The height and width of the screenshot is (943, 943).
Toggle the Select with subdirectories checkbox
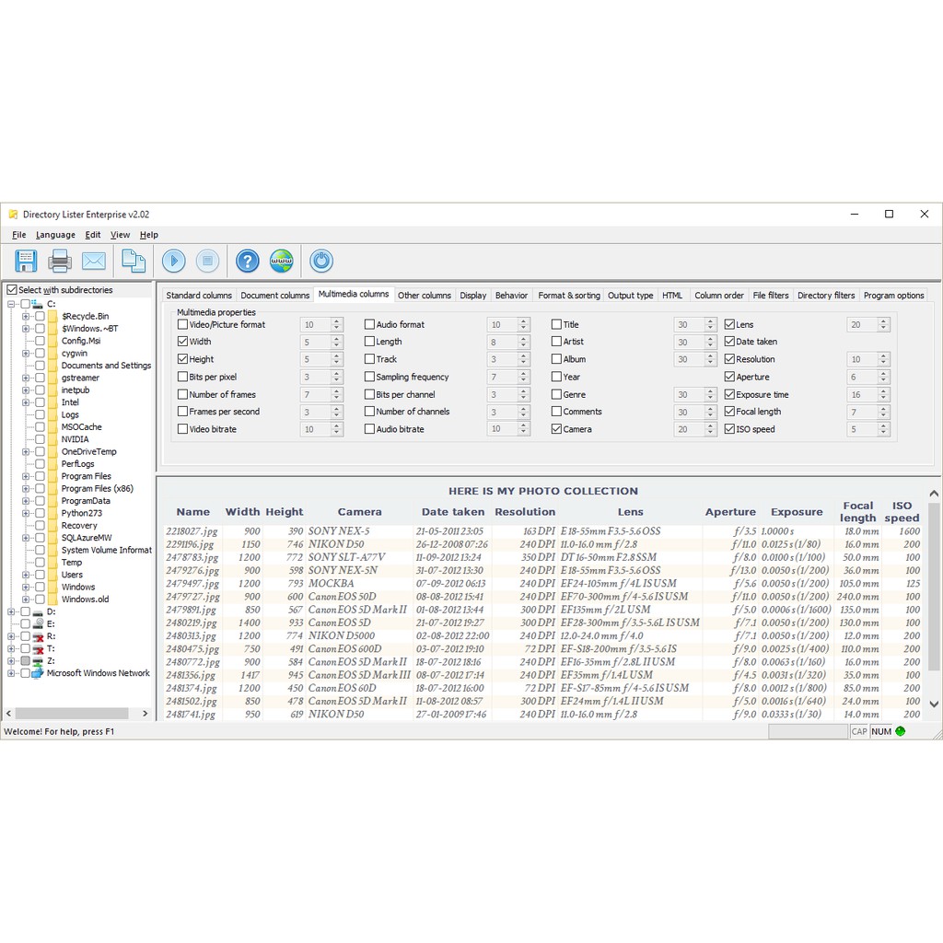pos(12,290)
